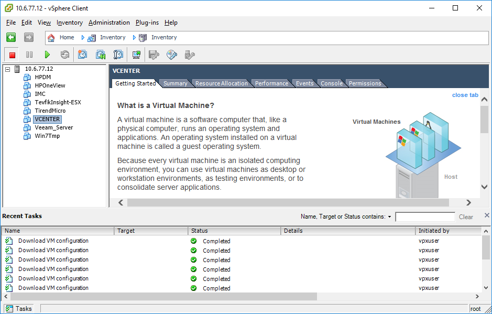Click the Revert to Snapshot toolbar icon
This screenshot has width=492, height=314.
pos(101,55)
